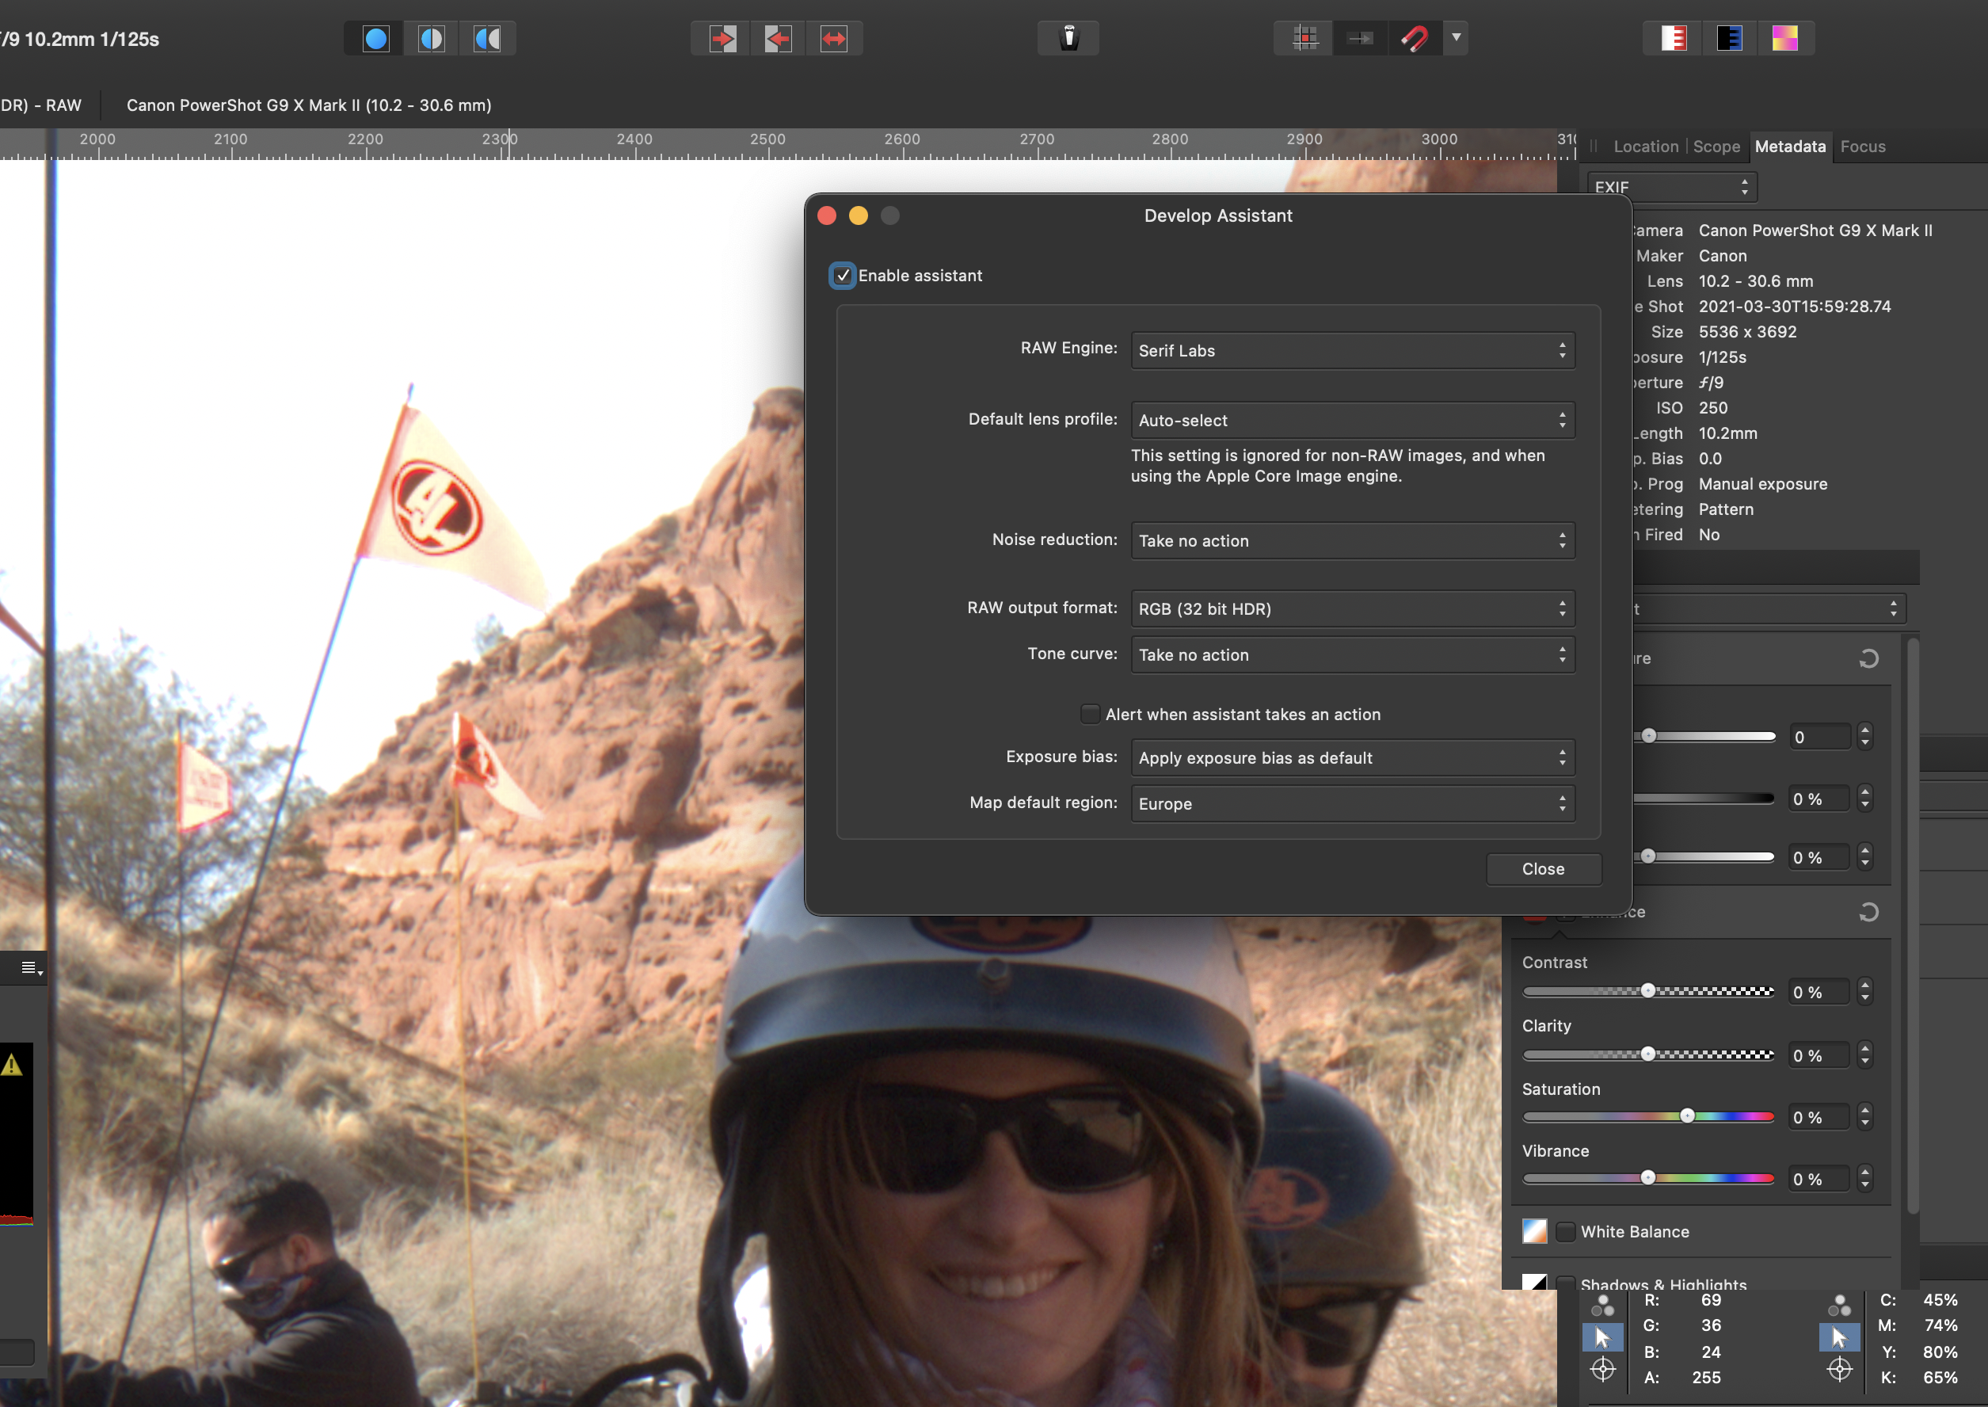Uncheck the Enable assistant checkbox
Screen dimensions: 1988x1407
tap(842, 276)
